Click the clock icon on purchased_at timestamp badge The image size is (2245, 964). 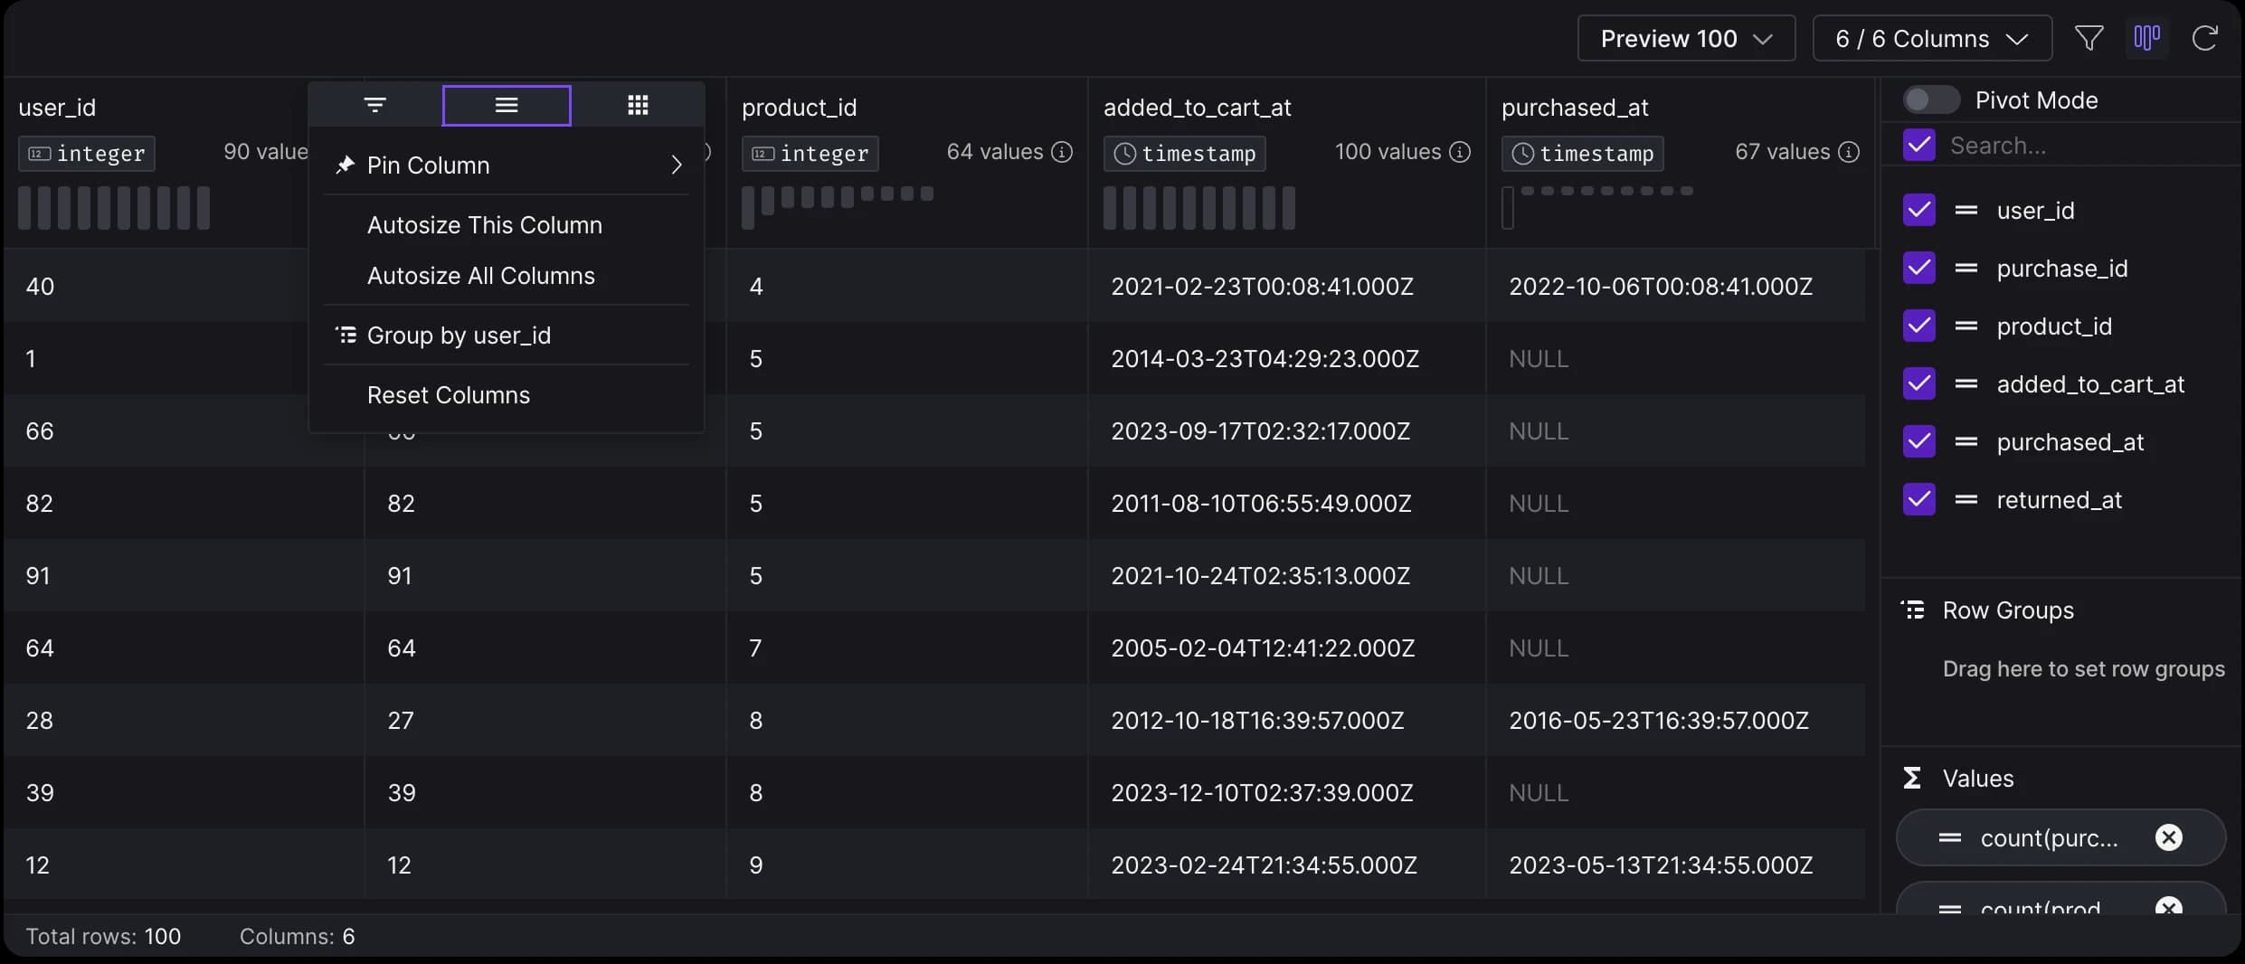coord(1522,154)
